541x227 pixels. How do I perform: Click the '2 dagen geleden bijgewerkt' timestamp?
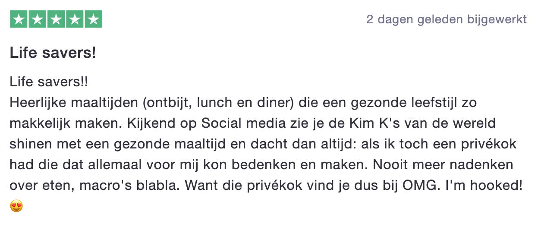(x=447, y=19)
